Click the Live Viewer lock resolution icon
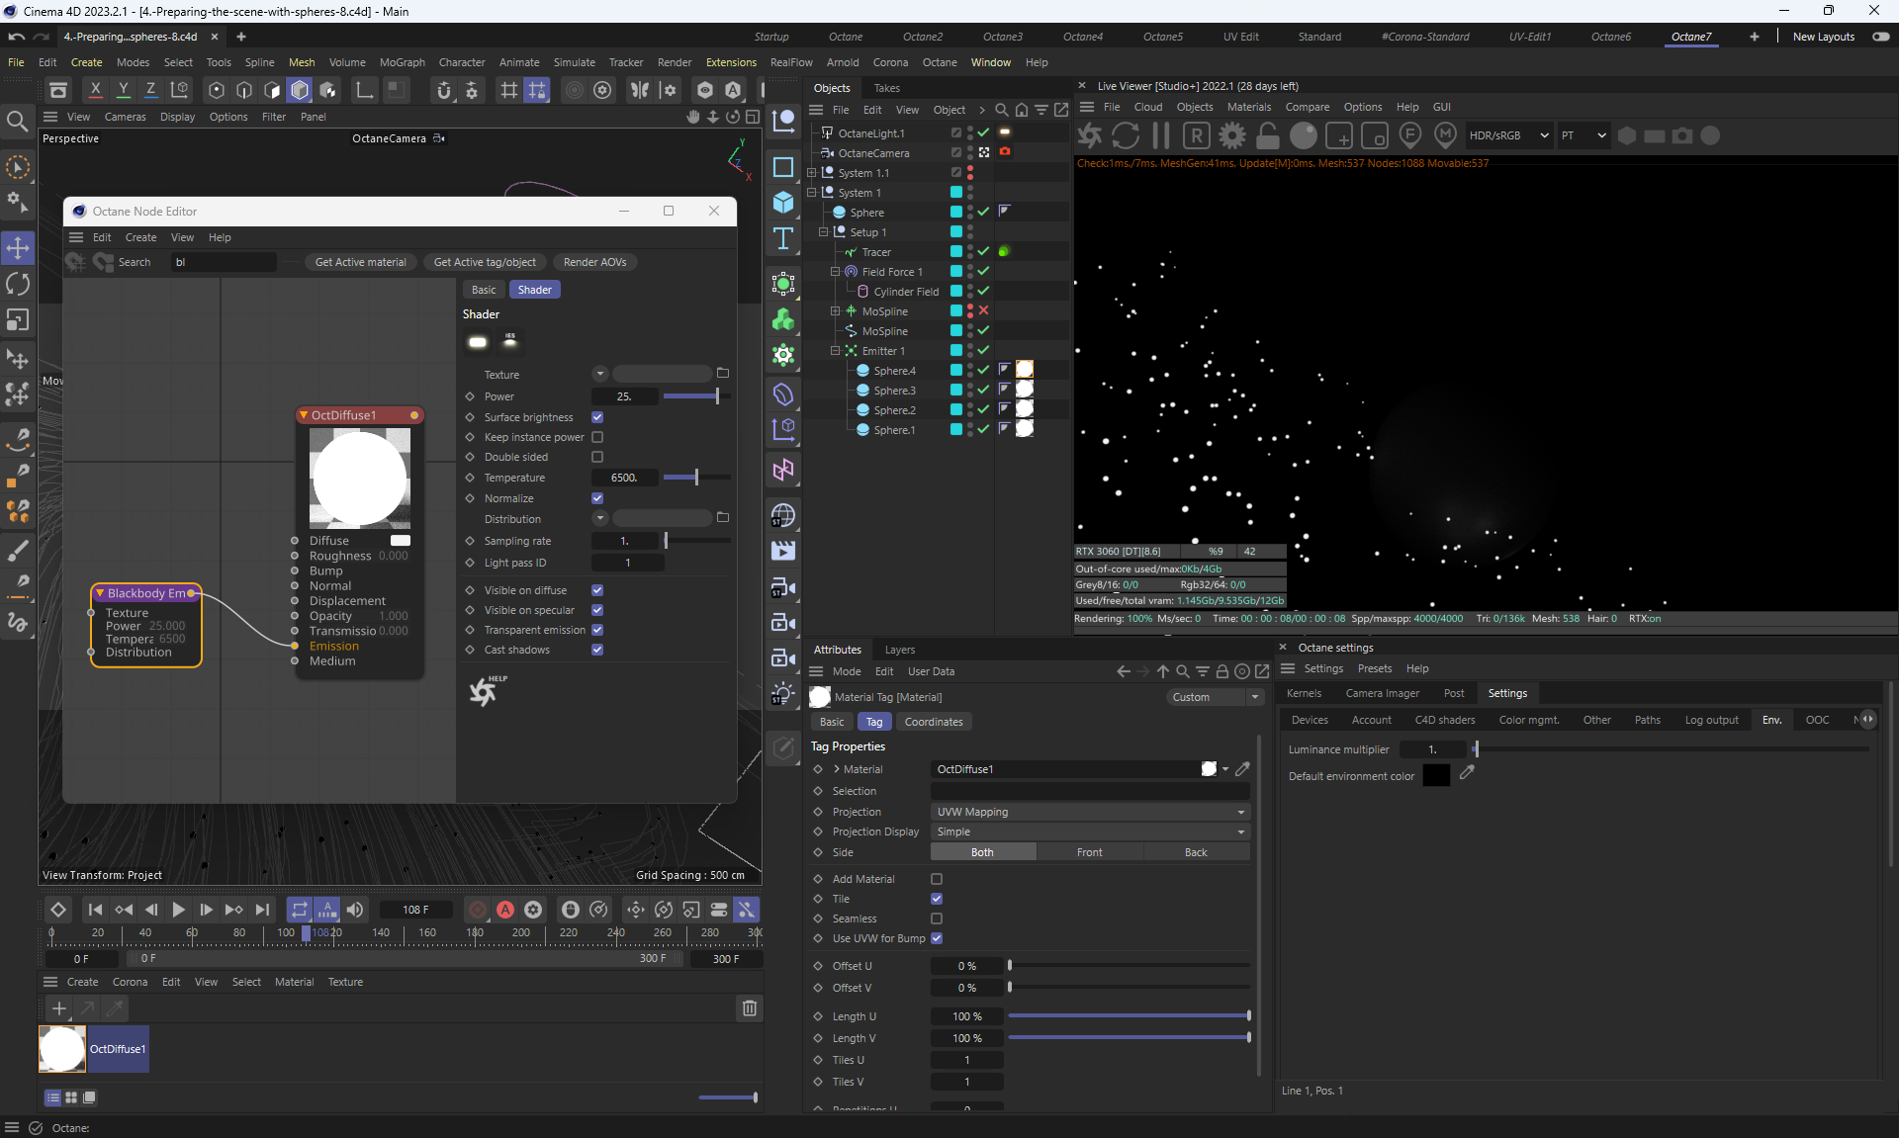Viewport: 1899px width, 1138px height. click(1267, 135)
